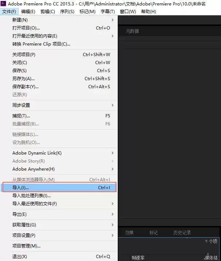Switch to the 标记 panel tab

coord(154,233)
